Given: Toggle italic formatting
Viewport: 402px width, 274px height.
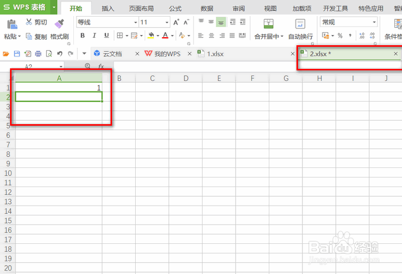Looking at the screenshot, I should click(94, 35).
